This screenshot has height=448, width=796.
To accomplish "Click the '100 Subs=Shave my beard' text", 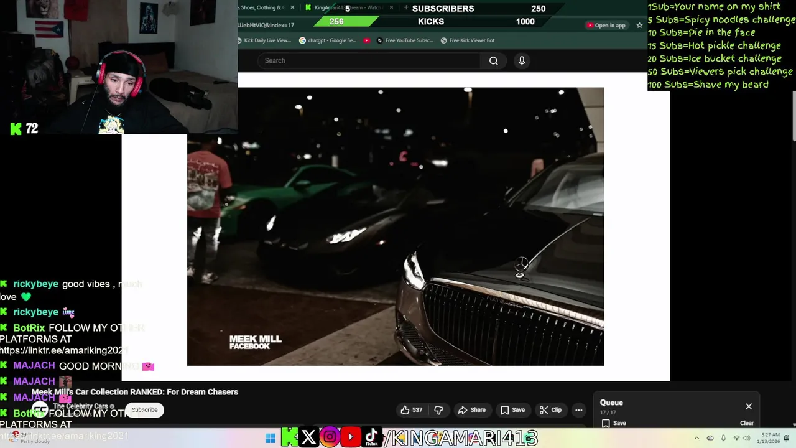I will click(x=708, y=85).
